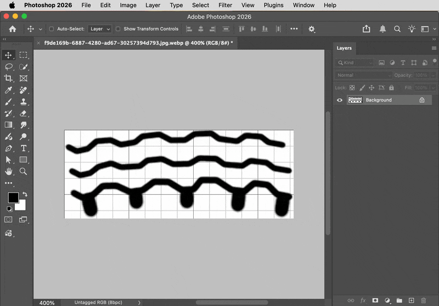Open the Layer menu
439x306 pixels.
[153, 5]
